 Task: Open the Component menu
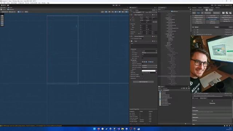tap(21, 3)
